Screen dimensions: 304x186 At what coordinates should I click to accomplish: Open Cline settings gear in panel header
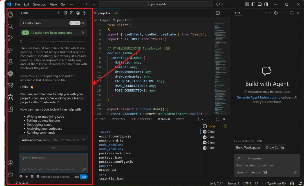(x=84, y=13)
